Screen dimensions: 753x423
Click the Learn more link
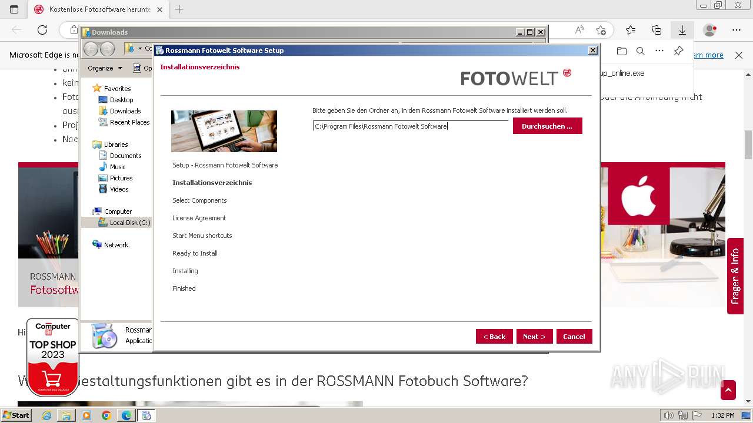coord(708,55)
